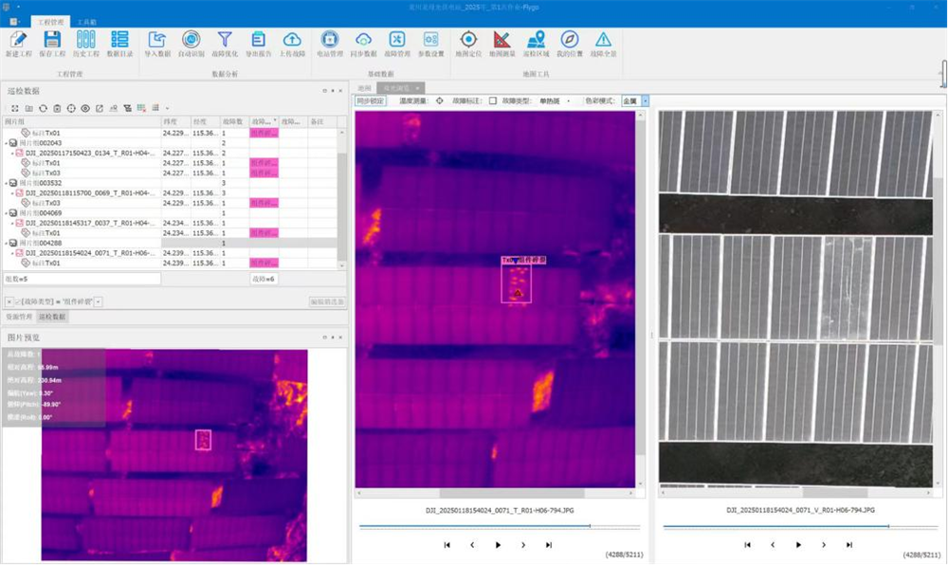Activate the 温度测量 crosshair tool

click(439, 100)
